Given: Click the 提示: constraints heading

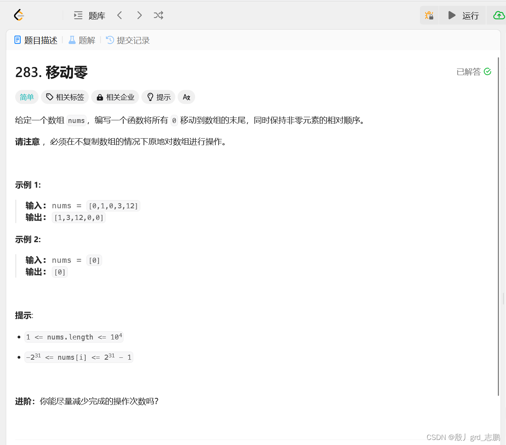Looking at the screenshot, I should coord(24,315).
